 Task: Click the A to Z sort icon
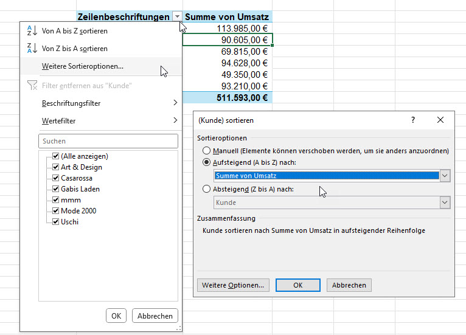pyautogui.click(x=32, y=31)
